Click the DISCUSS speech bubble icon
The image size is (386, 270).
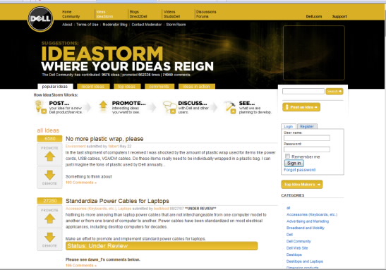tap(169, 107)
